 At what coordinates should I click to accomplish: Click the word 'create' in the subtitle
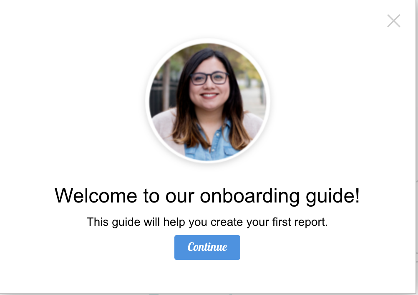pyautogui.click(x=227, y=222)
